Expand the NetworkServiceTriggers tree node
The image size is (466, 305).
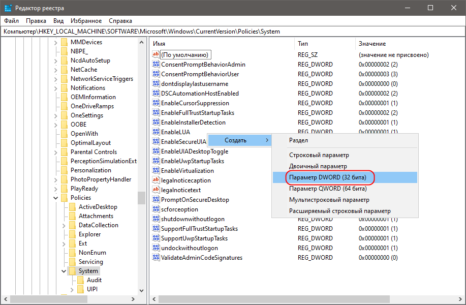tap(55, 79)
